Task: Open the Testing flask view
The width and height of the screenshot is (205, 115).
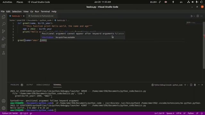Action: (4, 53)
